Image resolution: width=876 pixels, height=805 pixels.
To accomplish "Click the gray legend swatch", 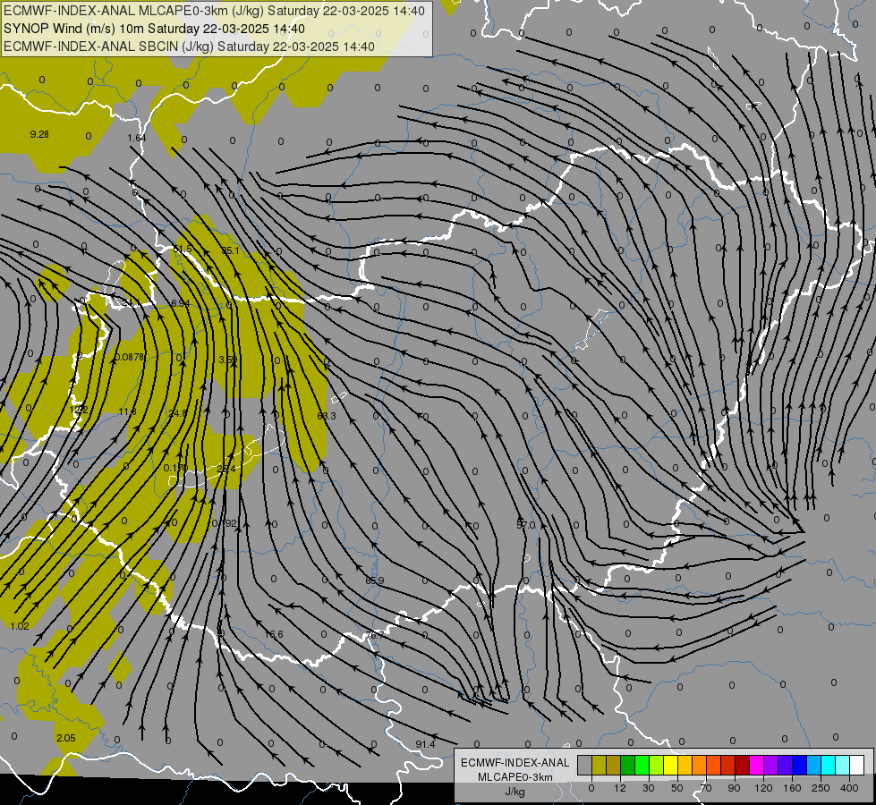I will (585, 766).
